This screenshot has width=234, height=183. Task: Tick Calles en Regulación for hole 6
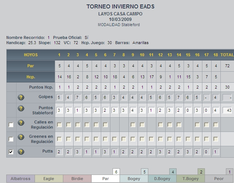click(x=105, y=125)
